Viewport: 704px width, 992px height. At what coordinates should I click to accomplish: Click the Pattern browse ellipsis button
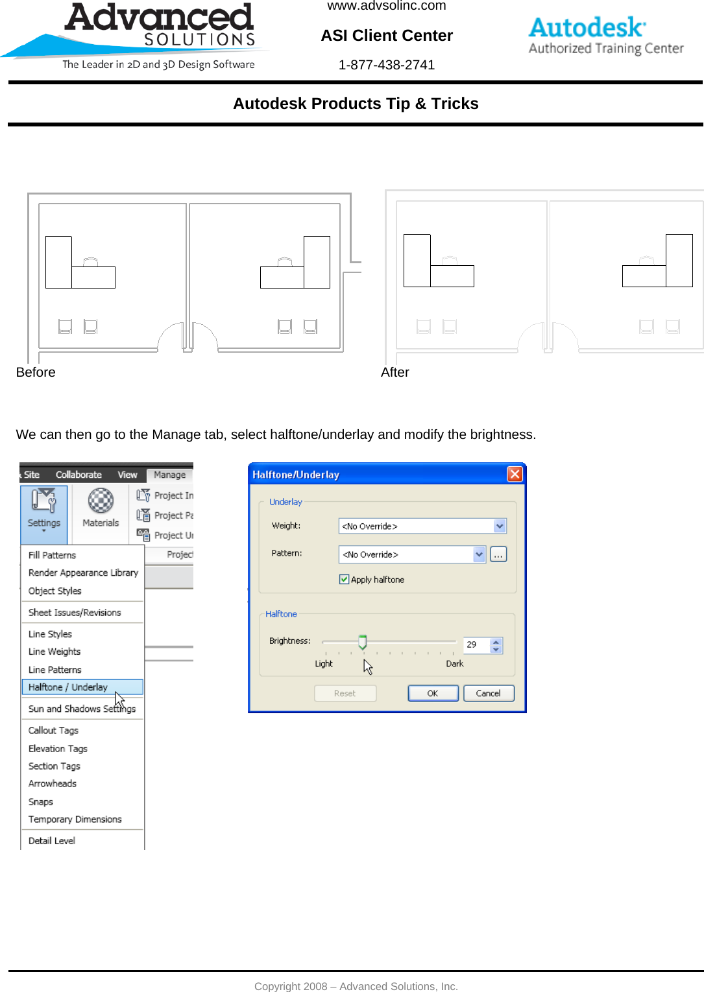coord(498,554)
